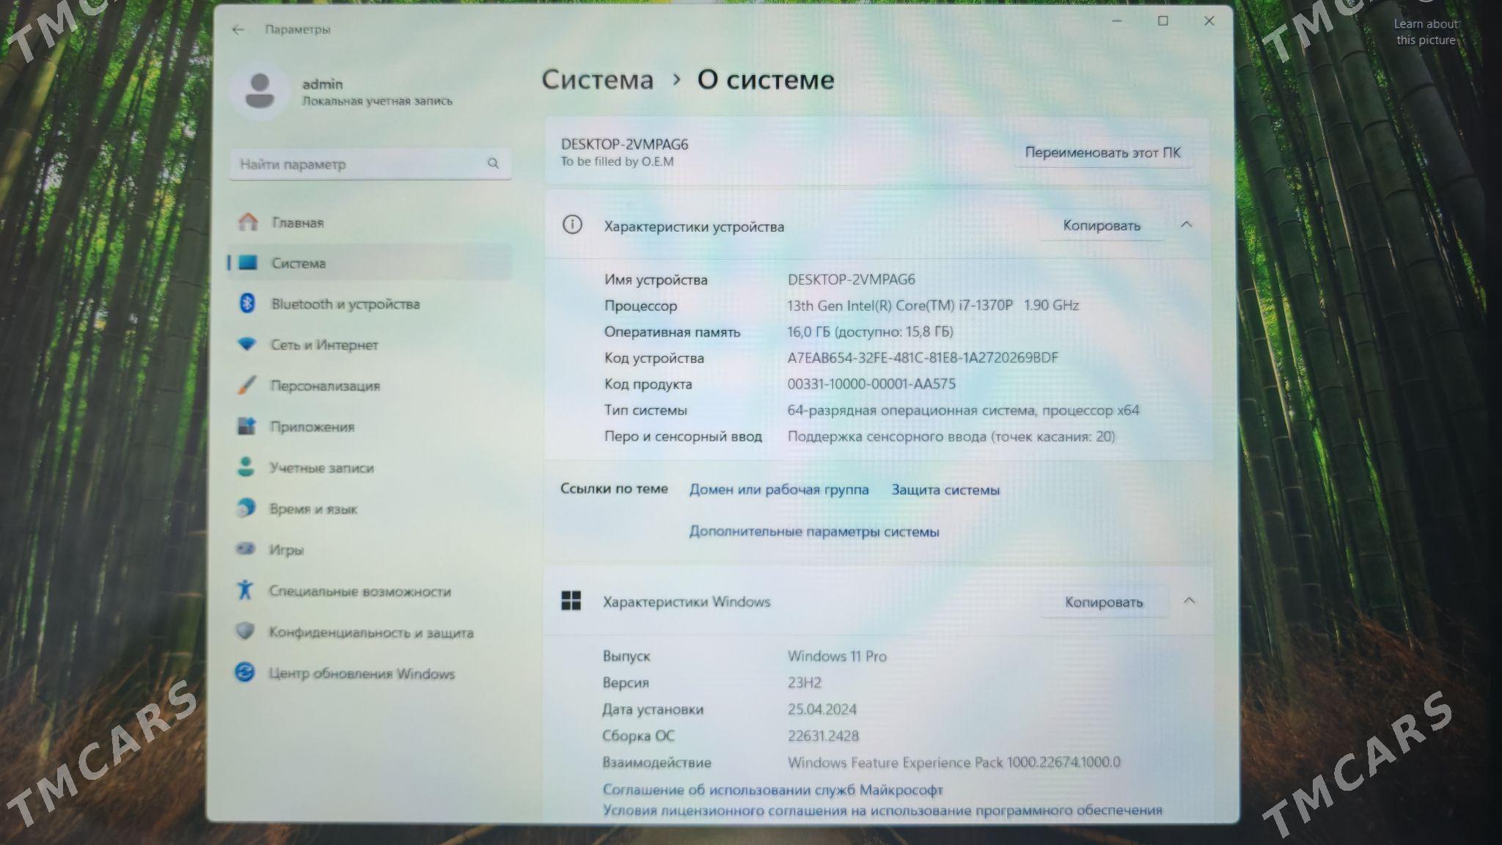Screen dimensions: 1502x845
Task: Copy device specs with Копировать button
Action: [x=1101, y=226]
